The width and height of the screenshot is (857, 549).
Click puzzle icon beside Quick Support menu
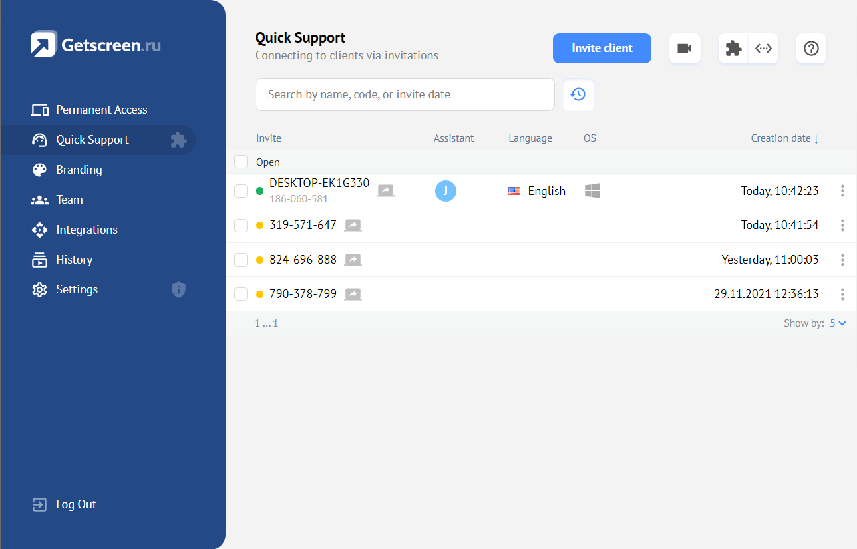(178, 140)
